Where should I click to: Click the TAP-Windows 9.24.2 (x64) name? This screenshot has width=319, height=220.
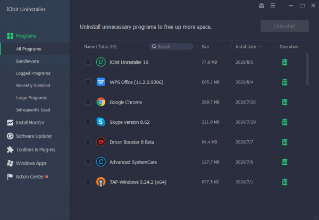pos(138,182)
